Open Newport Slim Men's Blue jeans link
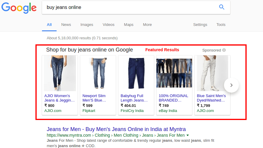 coord(94,98)
